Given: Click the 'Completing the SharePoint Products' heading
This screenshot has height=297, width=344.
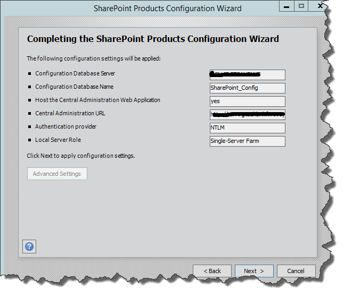Looking at the screenshot, I should tap(153, 39).
